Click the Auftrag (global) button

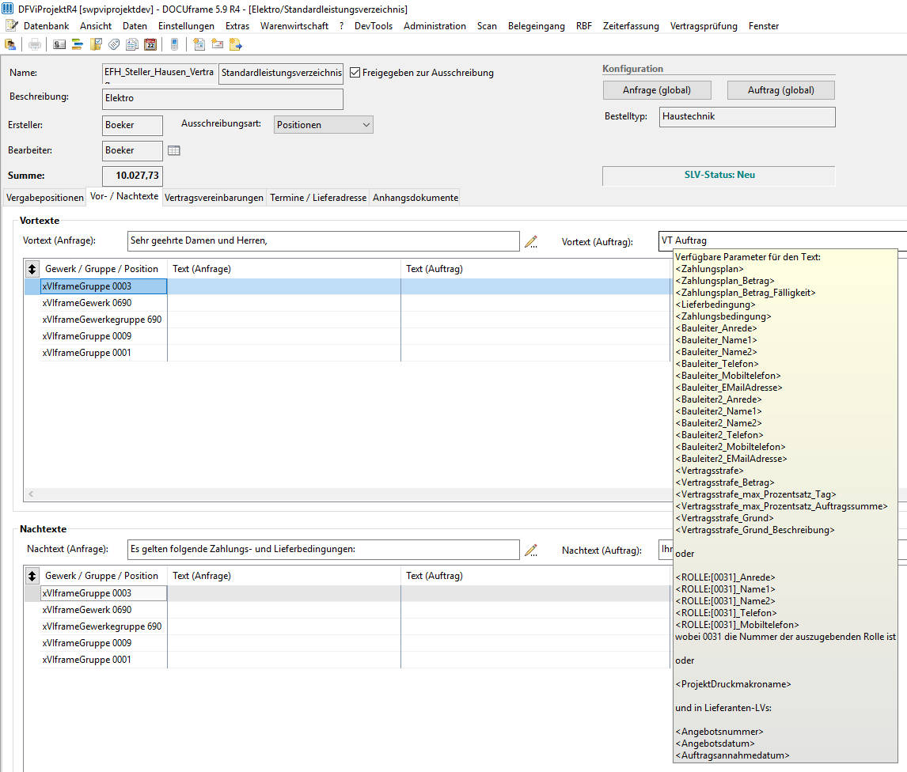pos(781,90)
